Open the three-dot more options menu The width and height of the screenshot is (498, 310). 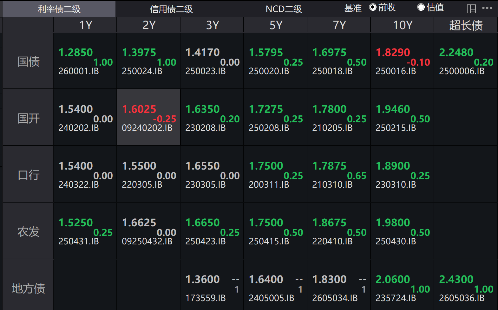click(x=487, y=8)
